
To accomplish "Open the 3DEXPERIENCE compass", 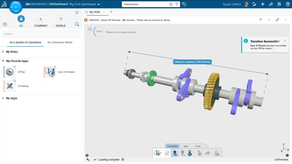I will click(16, 7).
